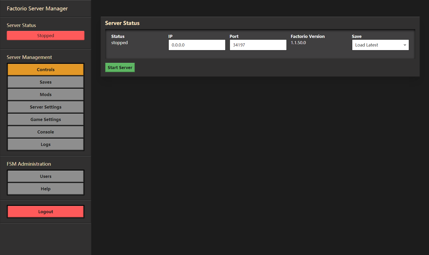The height and width of the screenshot is (255, 429).
Task: Click the red Stopped status indicator
Action: pyautogui.click(x=46, y=36)
